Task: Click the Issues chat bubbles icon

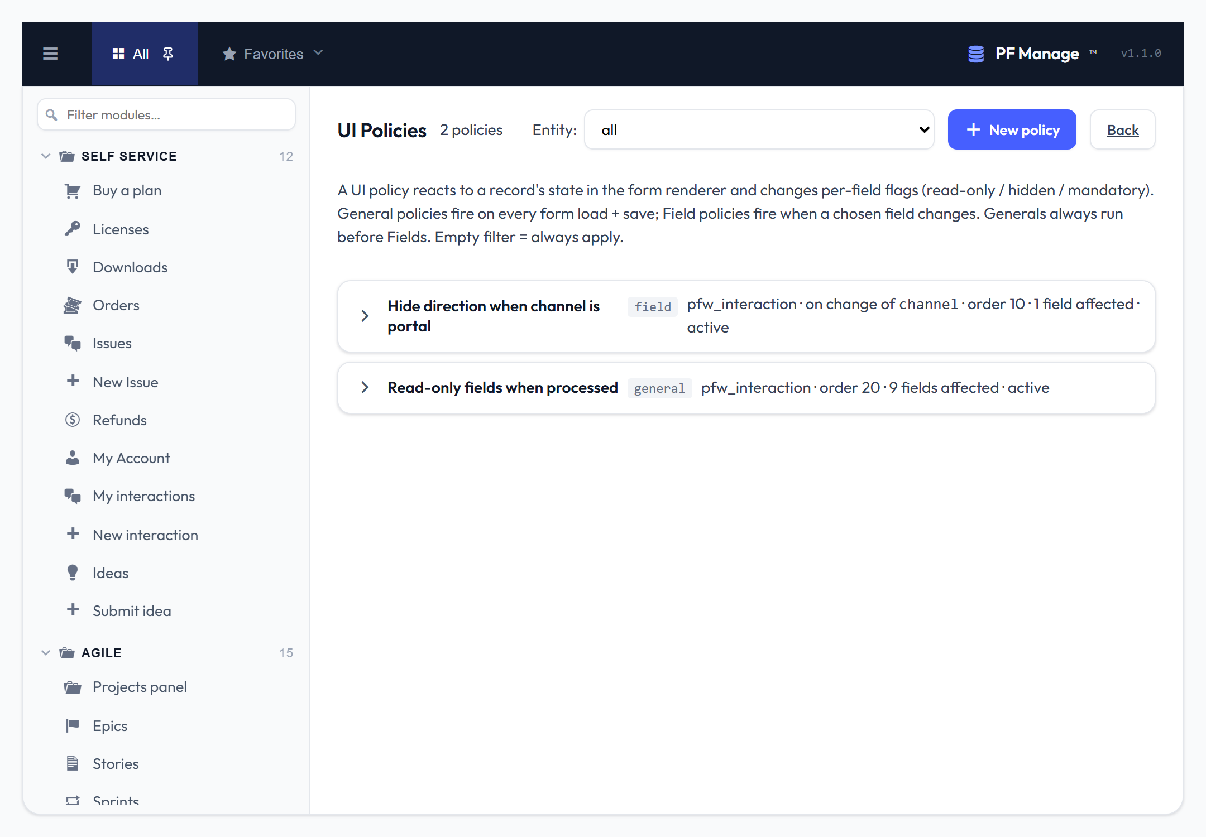Action: [x=73, y=343]
